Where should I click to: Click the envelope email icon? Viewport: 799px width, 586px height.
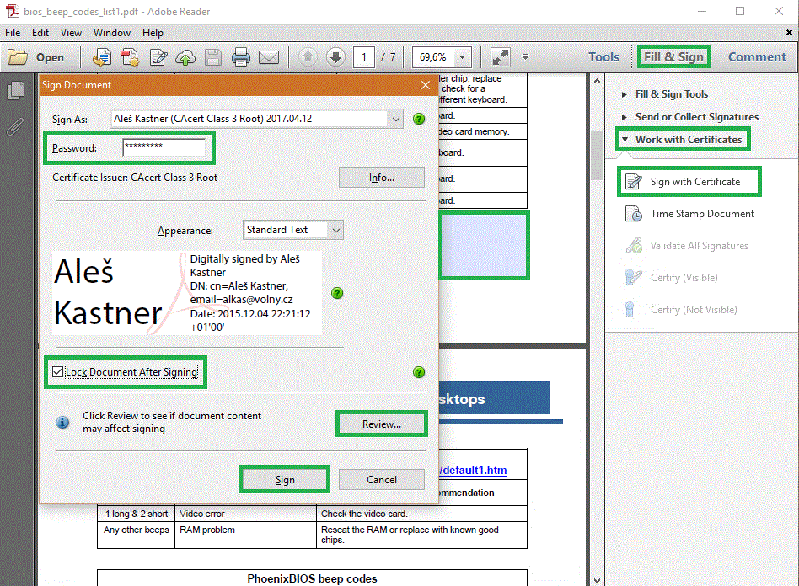tap(269, 57)
